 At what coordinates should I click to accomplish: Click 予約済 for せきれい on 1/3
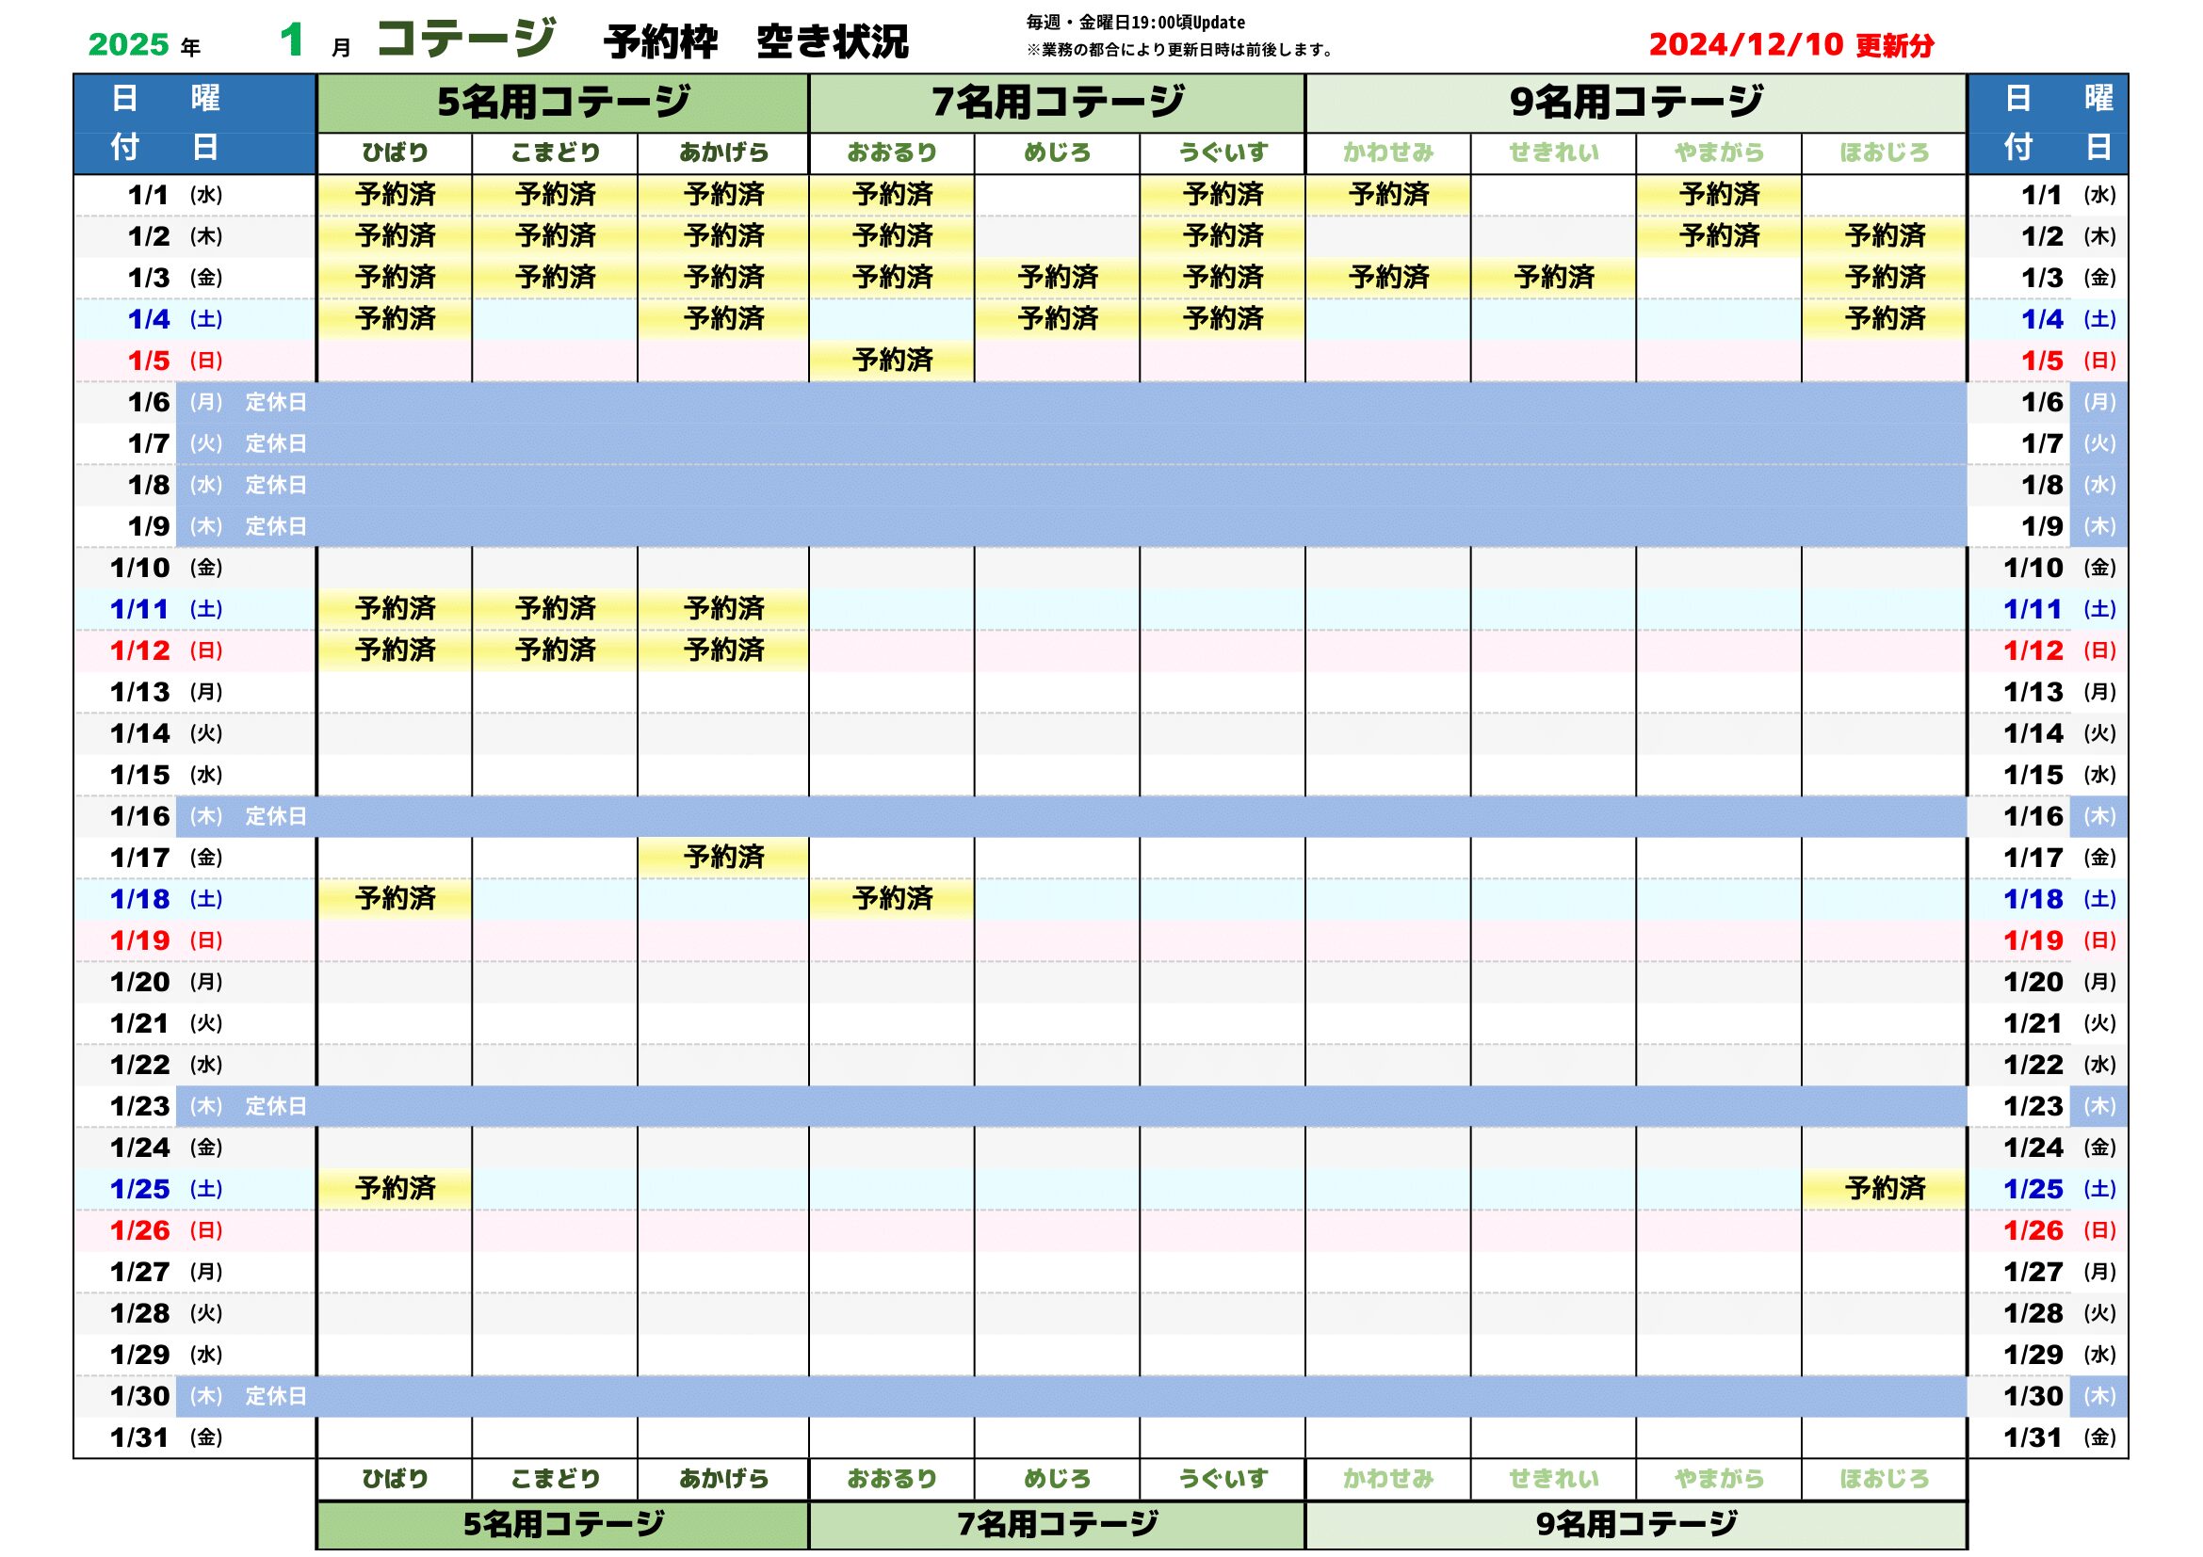[x=1554, y=278]
